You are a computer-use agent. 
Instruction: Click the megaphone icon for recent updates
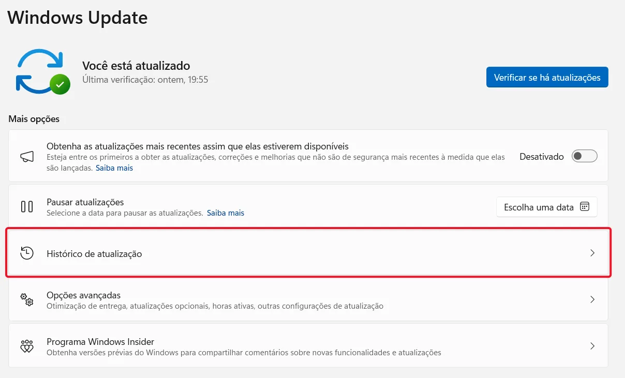[x=27, y=156]
